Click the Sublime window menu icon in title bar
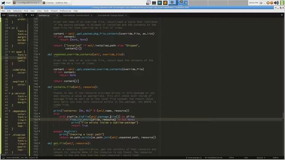285x160 pixels. [2, 8]
